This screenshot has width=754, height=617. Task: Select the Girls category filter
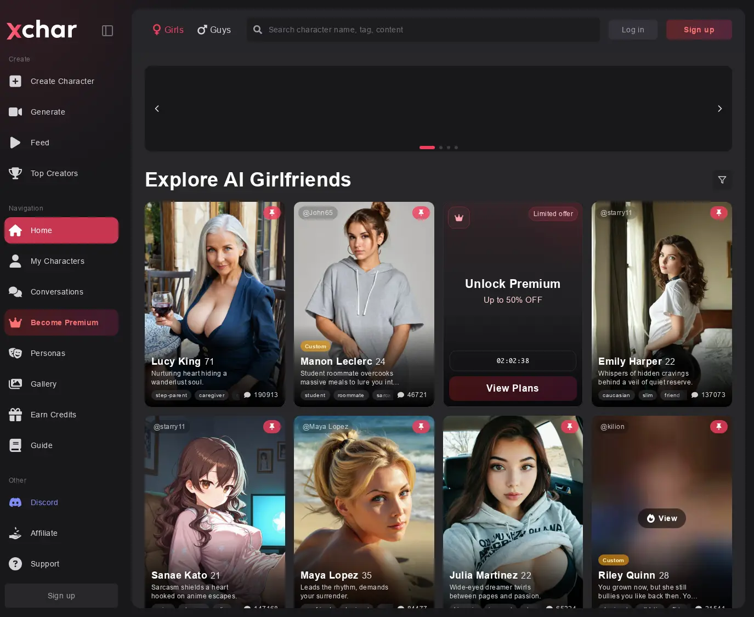[x=168, y=30]
